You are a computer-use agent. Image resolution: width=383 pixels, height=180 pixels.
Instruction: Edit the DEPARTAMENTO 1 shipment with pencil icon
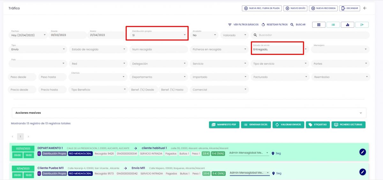pyautogui.click(x=362, y=152)
